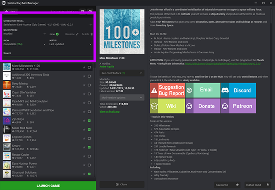Click the Zip-Strips mod thumbnail icon
Viewport: 275px width, 190px height.
[x=7, y=121]
